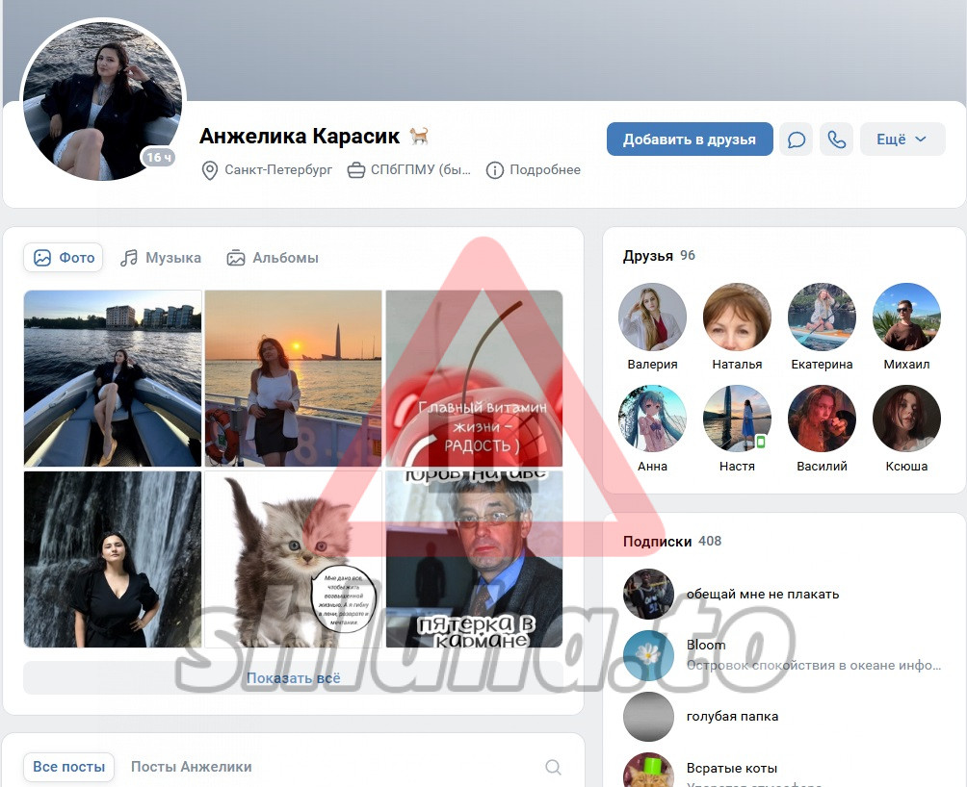Open friend Михаил avatar
The width and height of the screenshot is (967, 787).
906,317
